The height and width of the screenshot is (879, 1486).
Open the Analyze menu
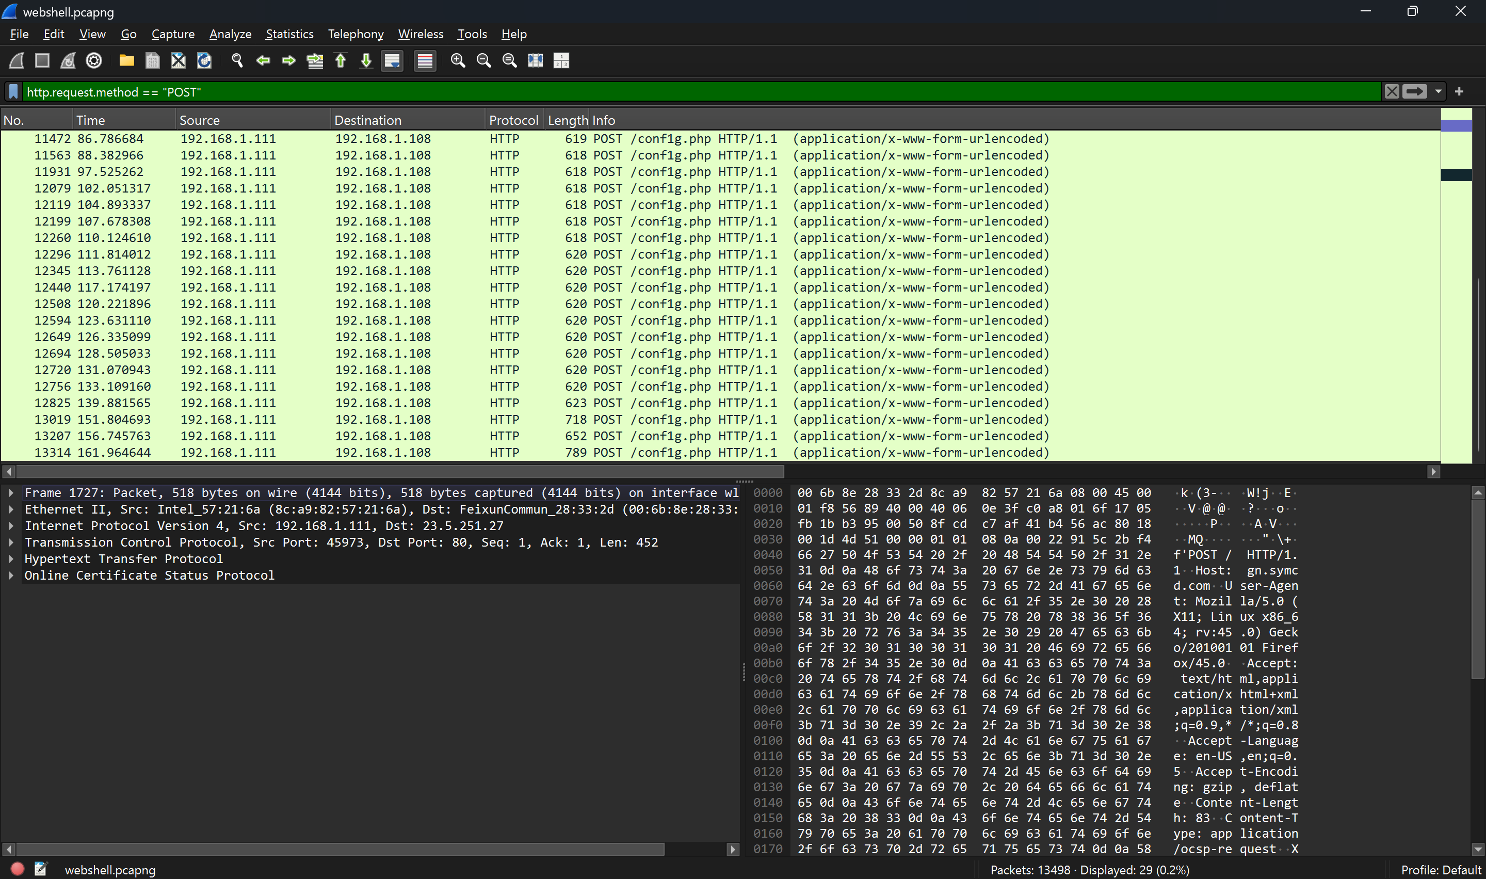[230, 34]
